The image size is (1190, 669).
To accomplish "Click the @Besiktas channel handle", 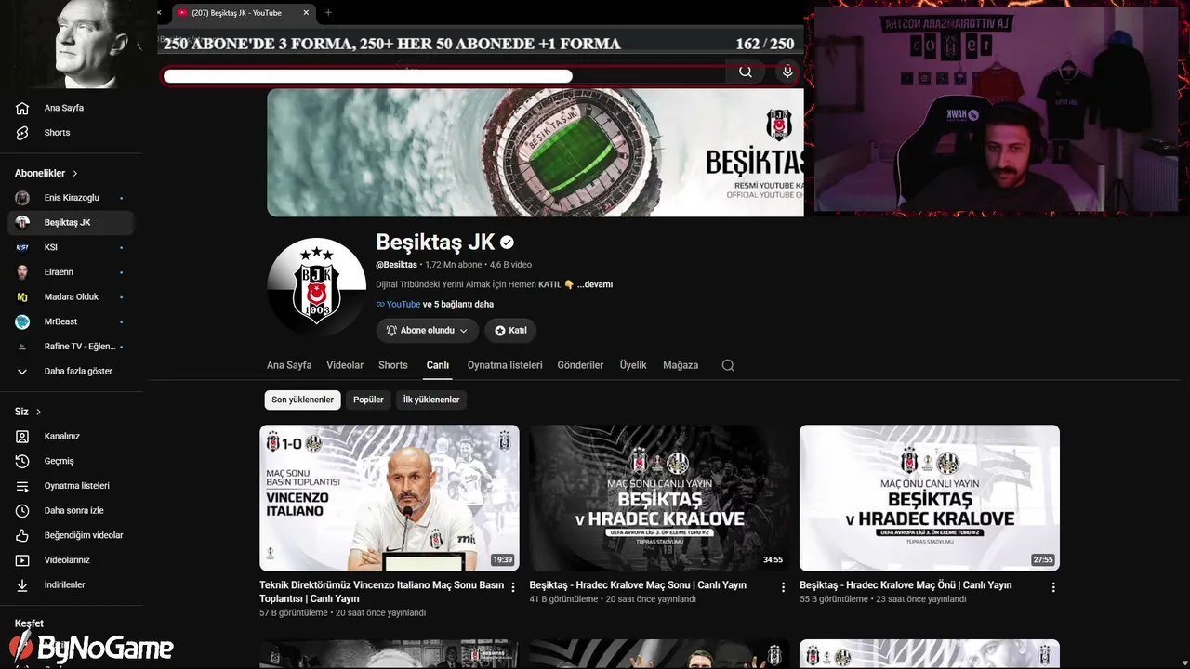I will 397,265.
